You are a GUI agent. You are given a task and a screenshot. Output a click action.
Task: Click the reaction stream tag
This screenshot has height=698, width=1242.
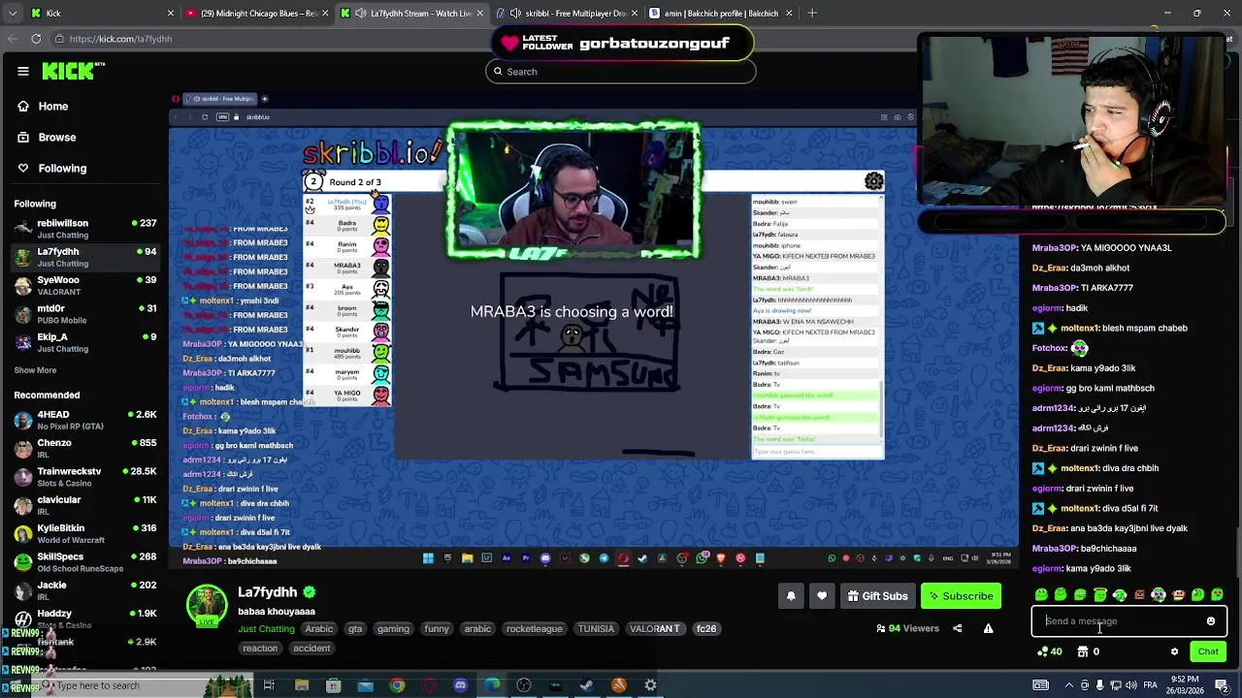click(x=260, y=649)
